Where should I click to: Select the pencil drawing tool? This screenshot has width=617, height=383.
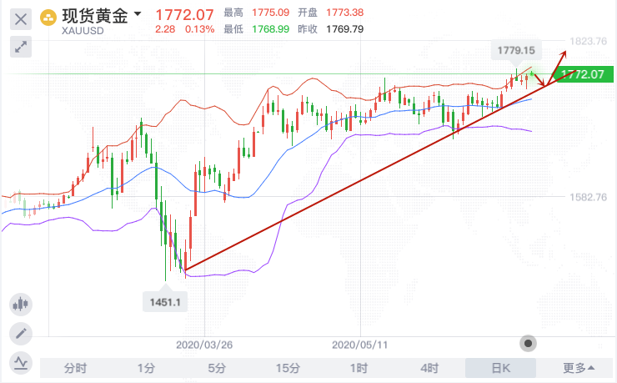point(21,334)
